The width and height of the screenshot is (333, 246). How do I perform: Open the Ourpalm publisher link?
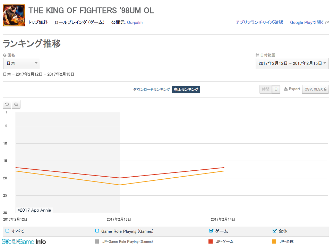(135, 23)
